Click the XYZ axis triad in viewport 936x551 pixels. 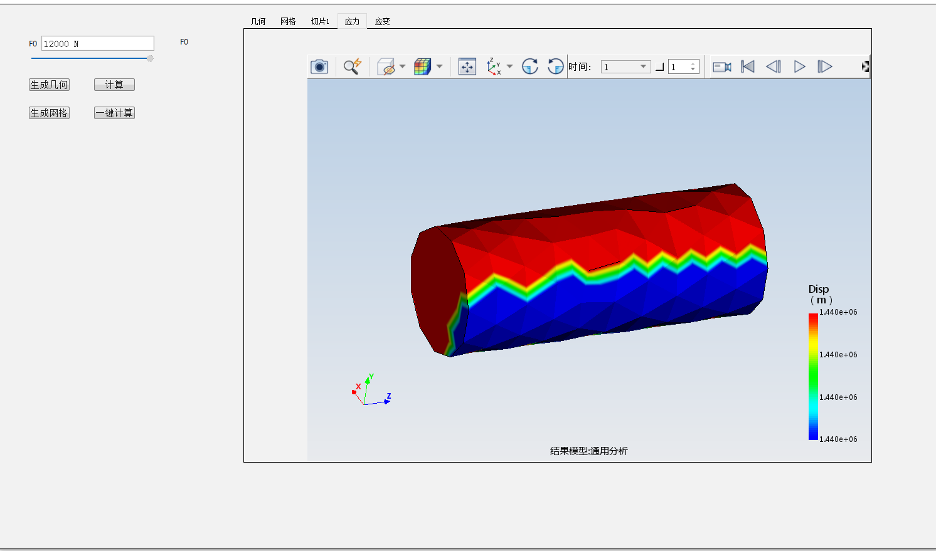[371, 390]
